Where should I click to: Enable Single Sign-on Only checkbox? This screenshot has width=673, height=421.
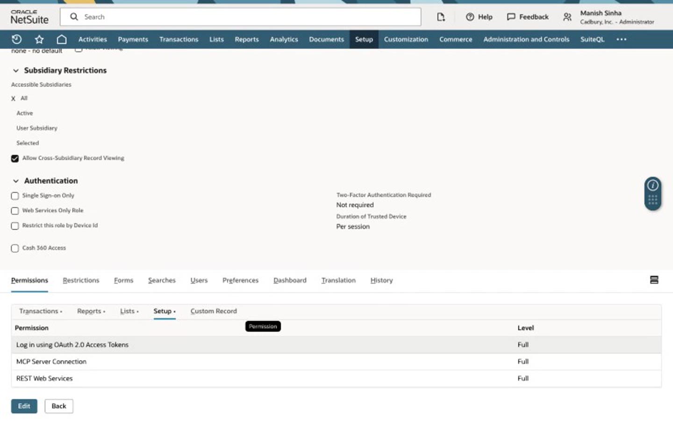click(x=15, y=196)
